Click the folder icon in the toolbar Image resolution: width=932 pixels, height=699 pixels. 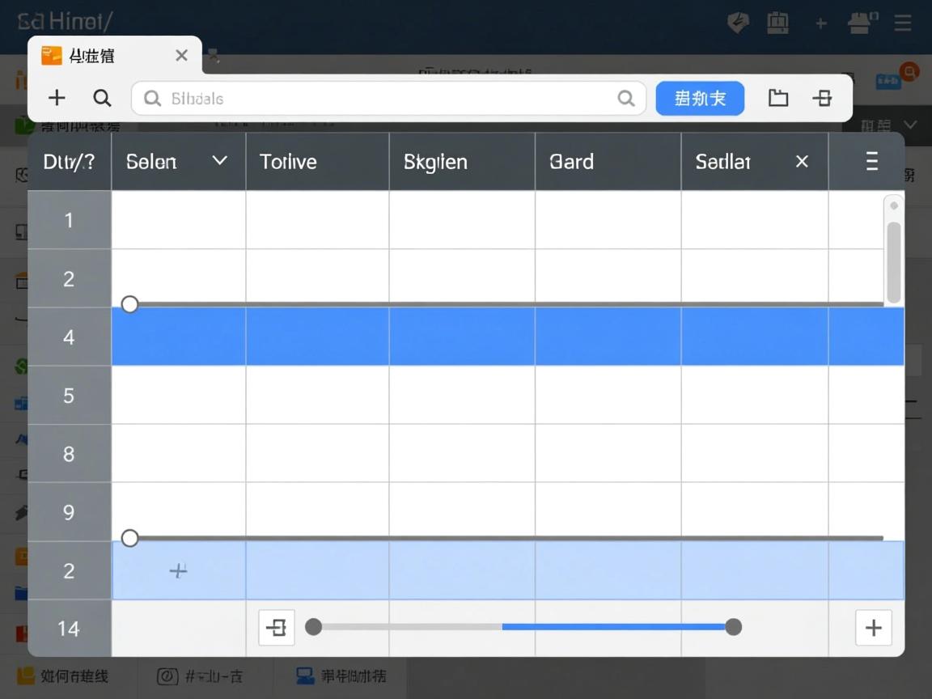tap(777, 98)
